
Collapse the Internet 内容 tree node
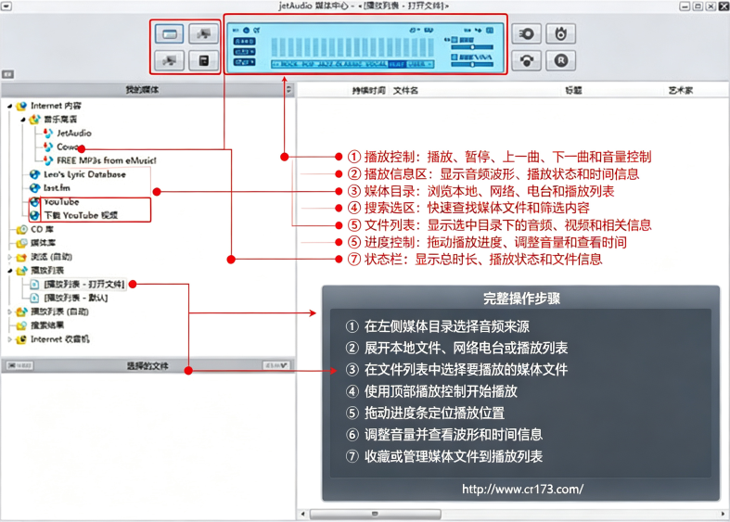[10, 106]
